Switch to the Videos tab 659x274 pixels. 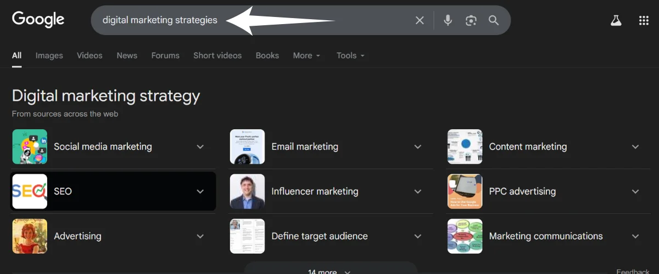(90, 55)
